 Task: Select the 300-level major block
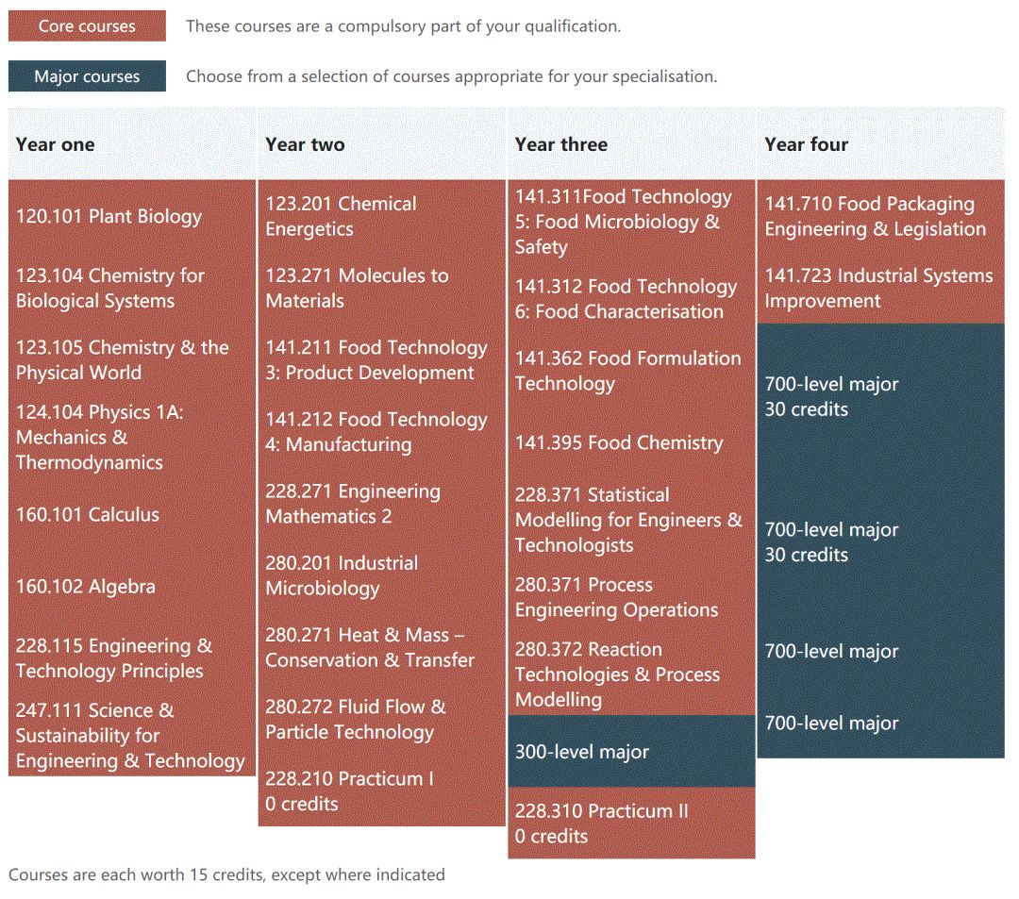coord(582,752)
